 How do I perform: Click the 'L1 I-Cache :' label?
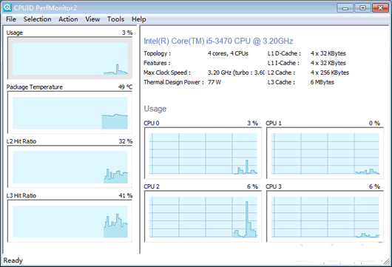pyautogui.click(x=283, y=63)
